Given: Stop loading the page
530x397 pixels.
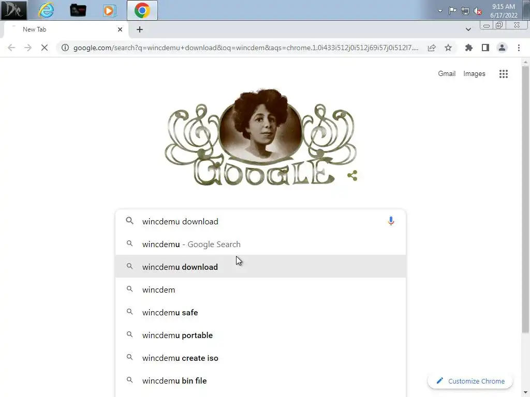Looking at the screenshot, I should point(45,48).
